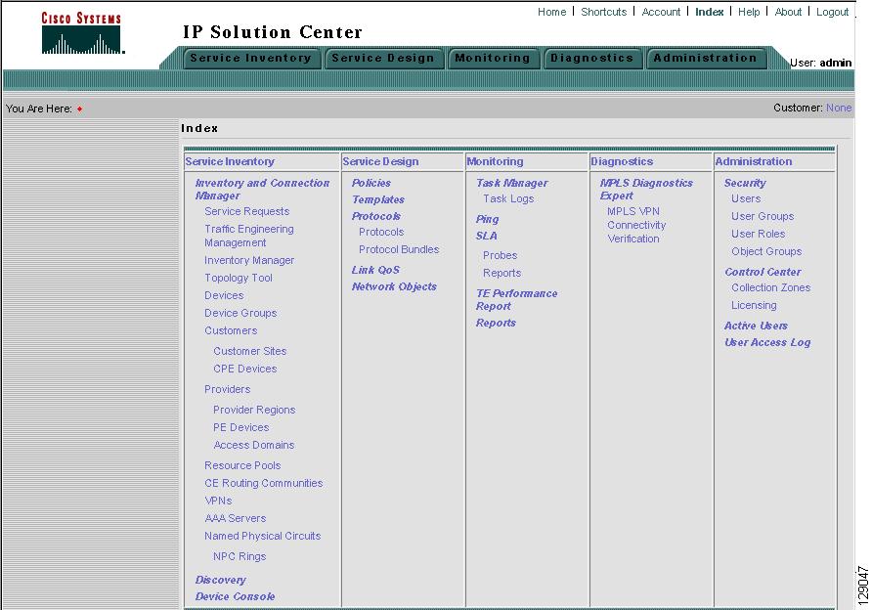
Task: Open the MPLS Diagnostics Expert link
Action: [646, 189]
